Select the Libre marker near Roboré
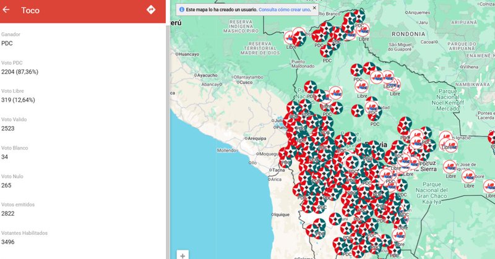This screenshot has width=495, height=259. point(468,177)
